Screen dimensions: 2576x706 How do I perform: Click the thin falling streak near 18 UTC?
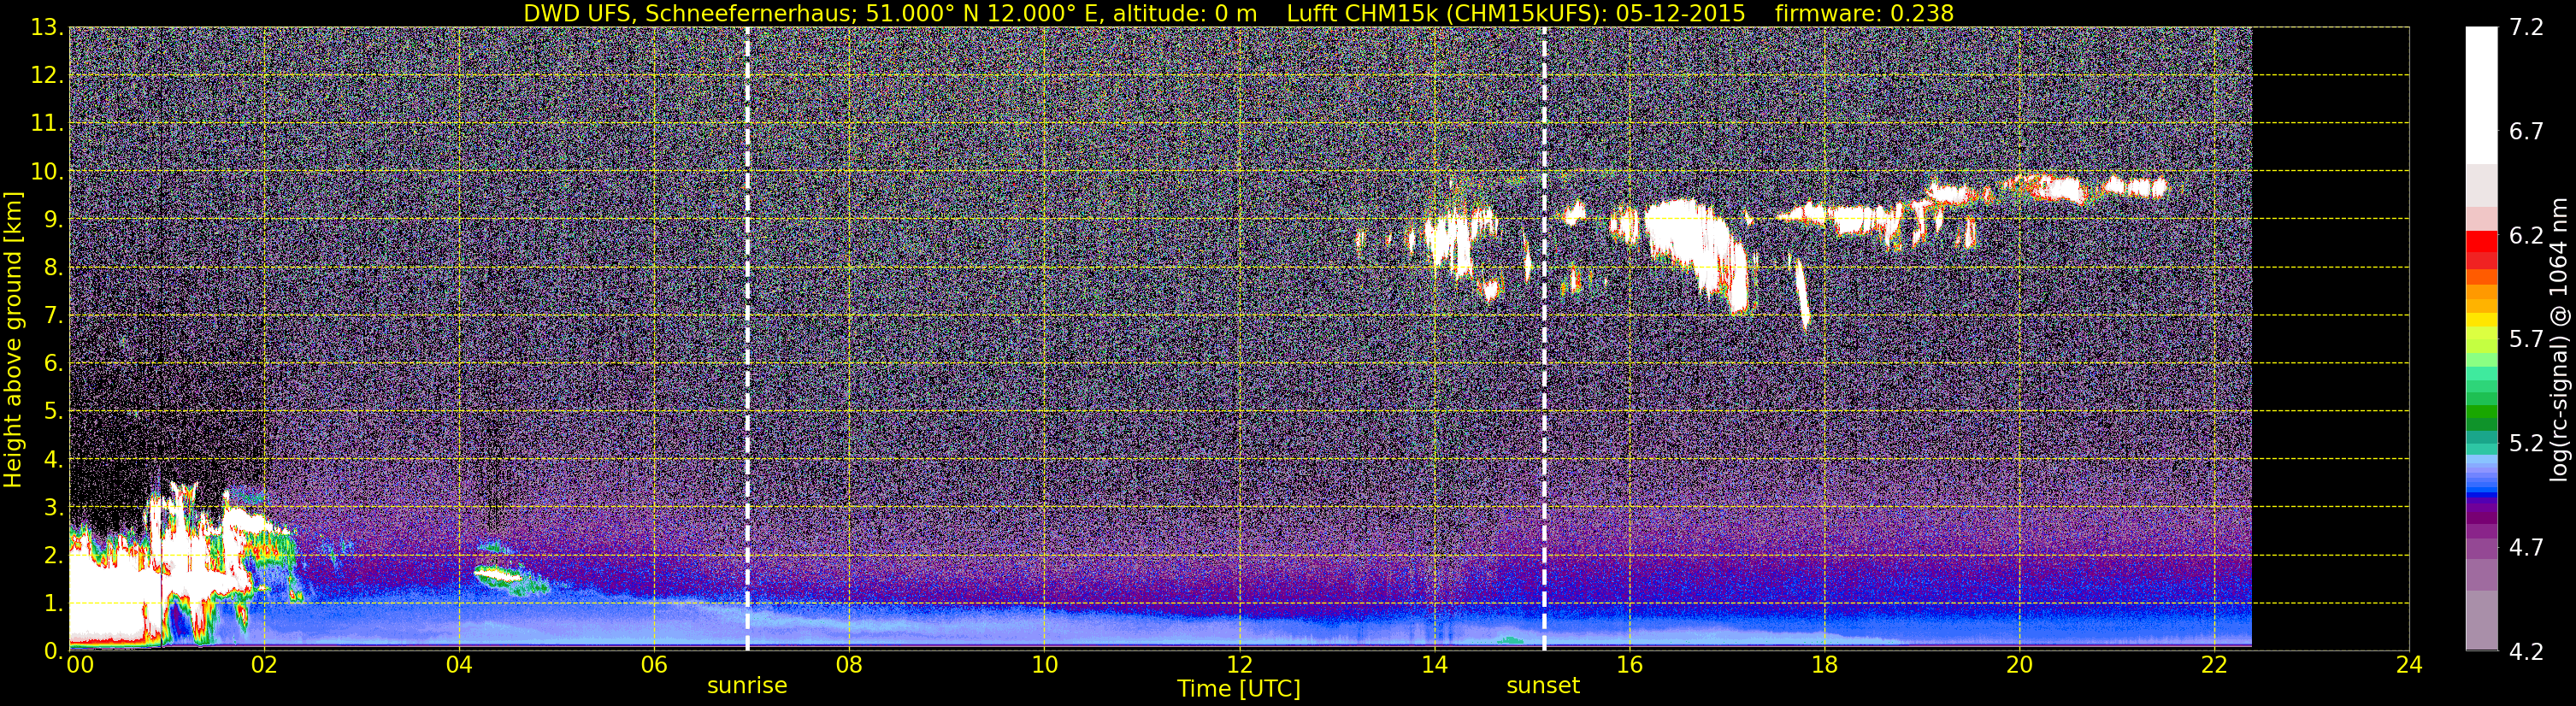(x=1801, y=293)
